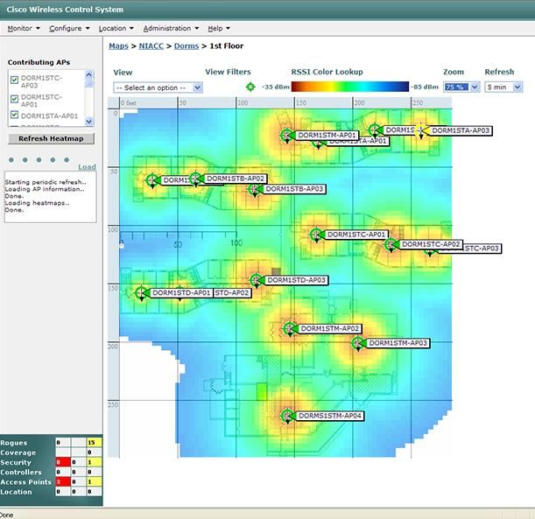Click the Load link
This screenshot has height=519, width=535.
(x=87, y=167)
